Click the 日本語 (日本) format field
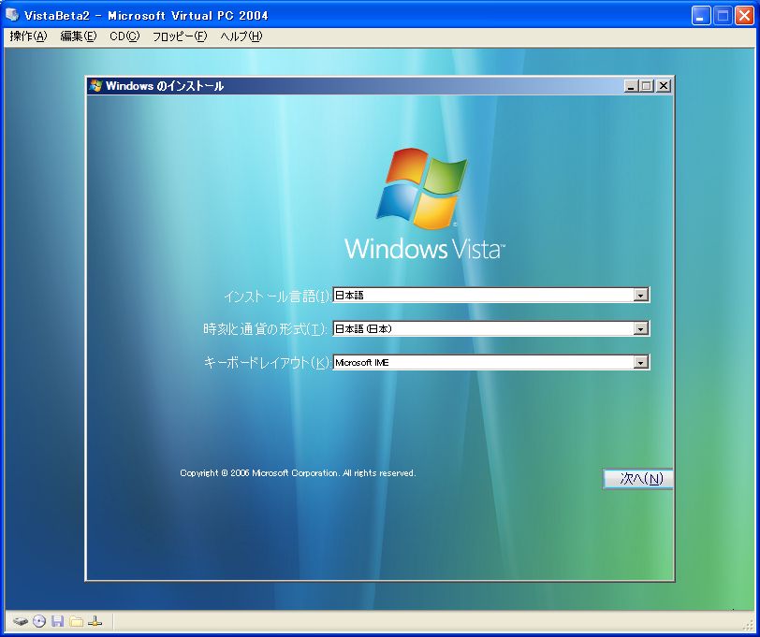This screenshot has width=760, height=637. click(x=491, y=329)
